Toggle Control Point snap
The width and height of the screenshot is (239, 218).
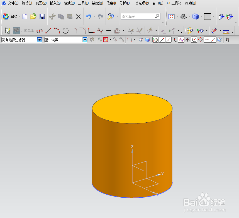175,40
